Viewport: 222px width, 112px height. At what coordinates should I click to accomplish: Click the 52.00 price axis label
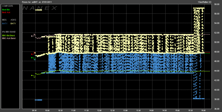217,33
